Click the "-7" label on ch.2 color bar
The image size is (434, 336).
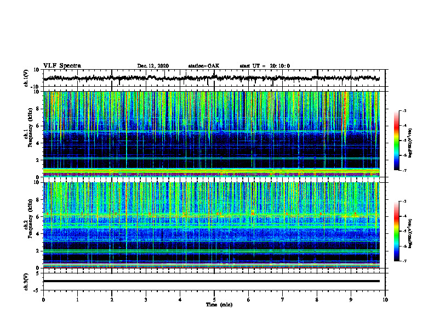pyautogui.click(x=404, y=261)
